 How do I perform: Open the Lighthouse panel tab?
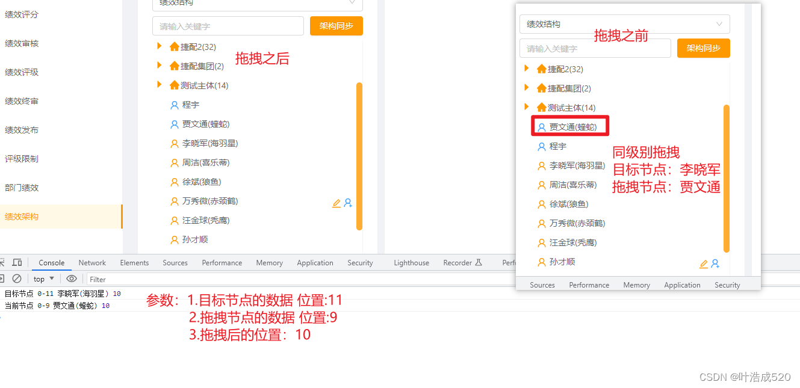(x=411, y=262)
